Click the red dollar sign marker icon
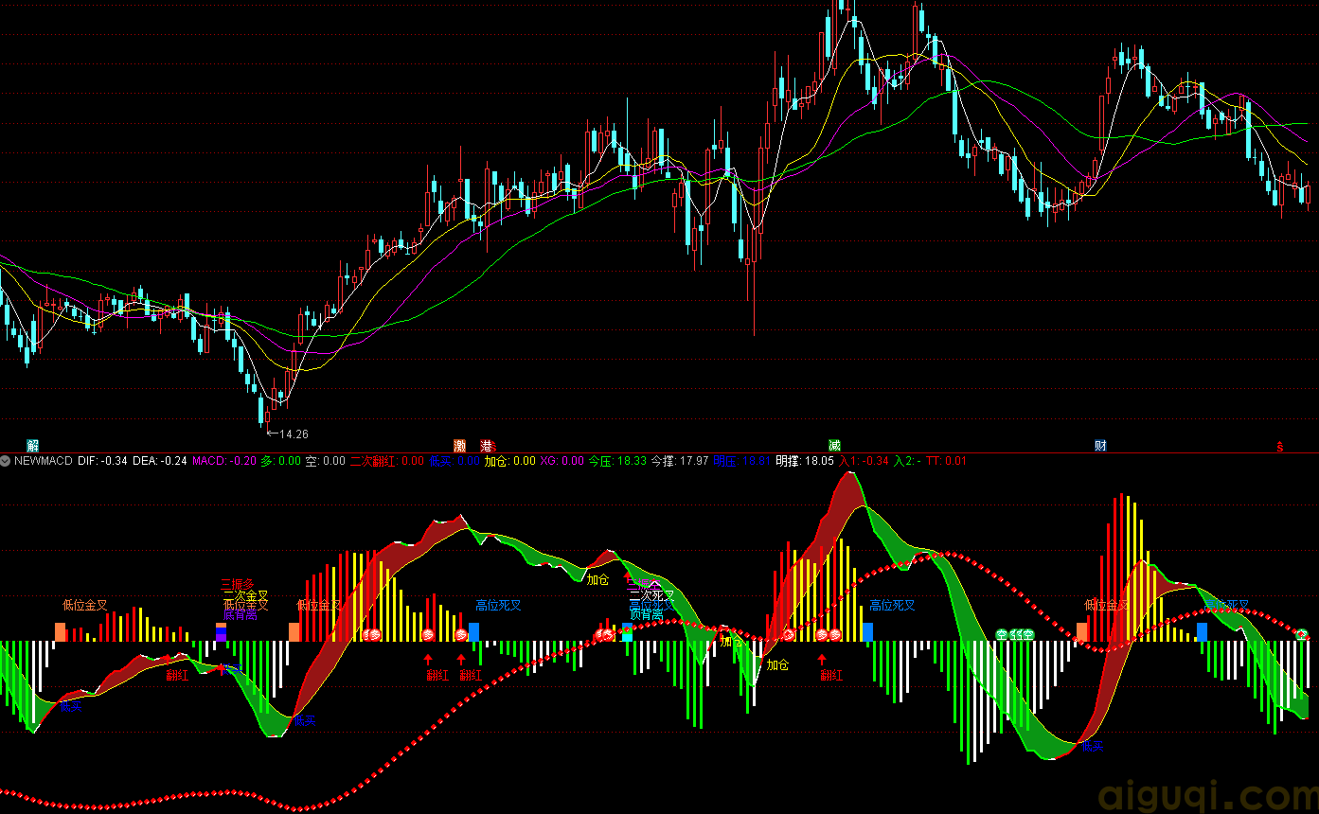1319x814 pixels. pos(1279,446)
